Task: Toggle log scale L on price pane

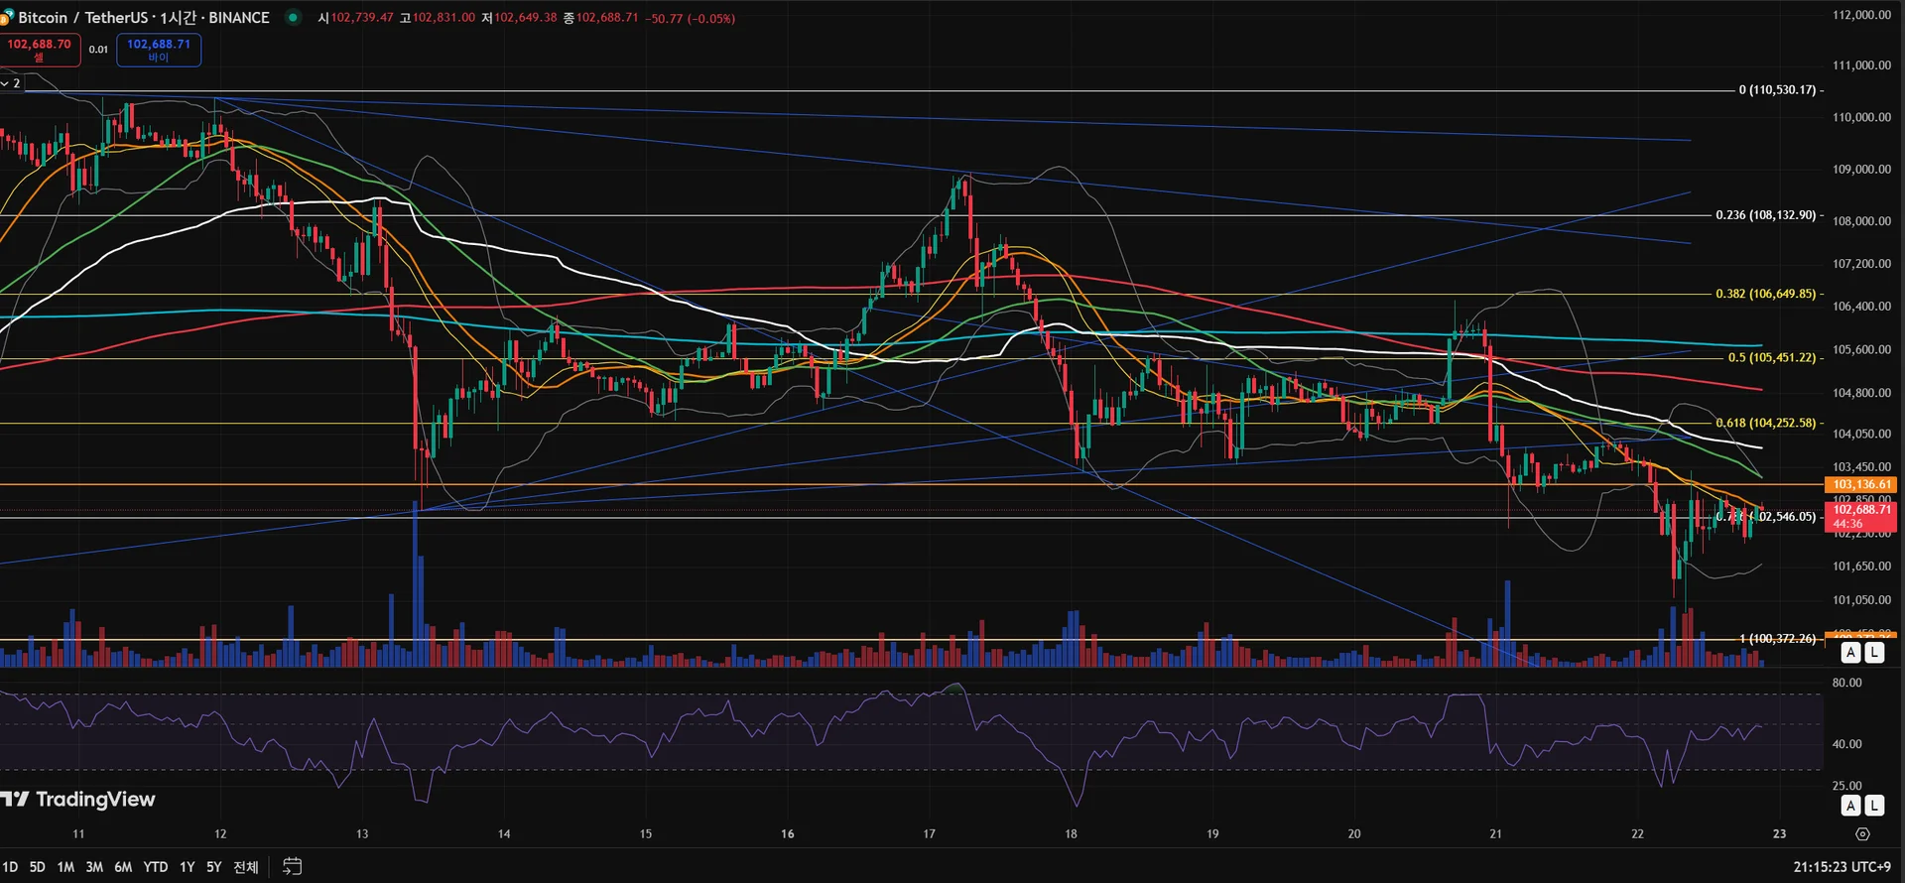Action: pyautogui.click(x=1873, y=652)
